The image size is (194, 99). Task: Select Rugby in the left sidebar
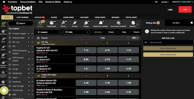click(3, 56)
